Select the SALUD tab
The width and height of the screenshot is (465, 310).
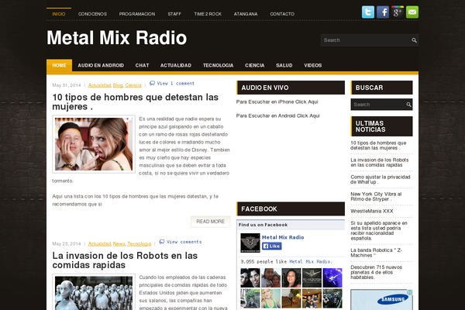(x=284, y=65)
